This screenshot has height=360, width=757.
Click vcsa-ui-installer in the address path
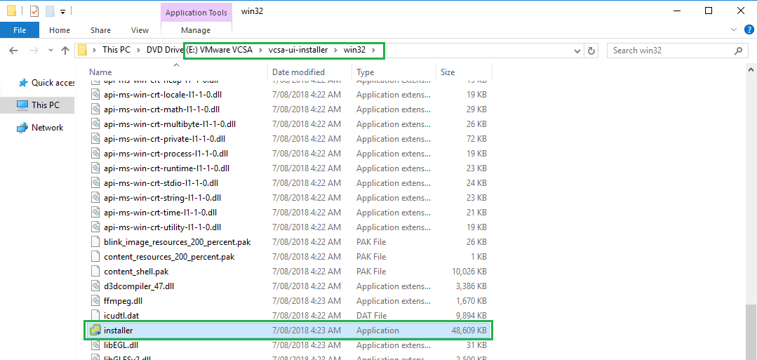(x=297, y=51)
